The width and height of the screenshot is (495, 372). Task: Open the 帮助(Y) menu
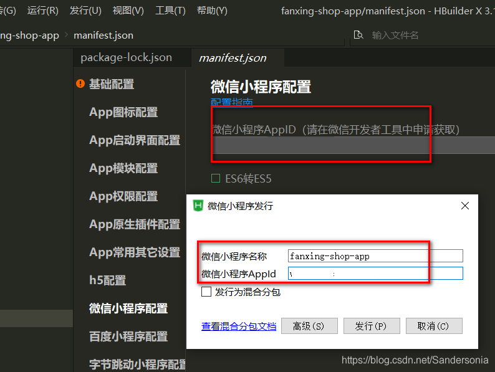(x=212, y=11)
